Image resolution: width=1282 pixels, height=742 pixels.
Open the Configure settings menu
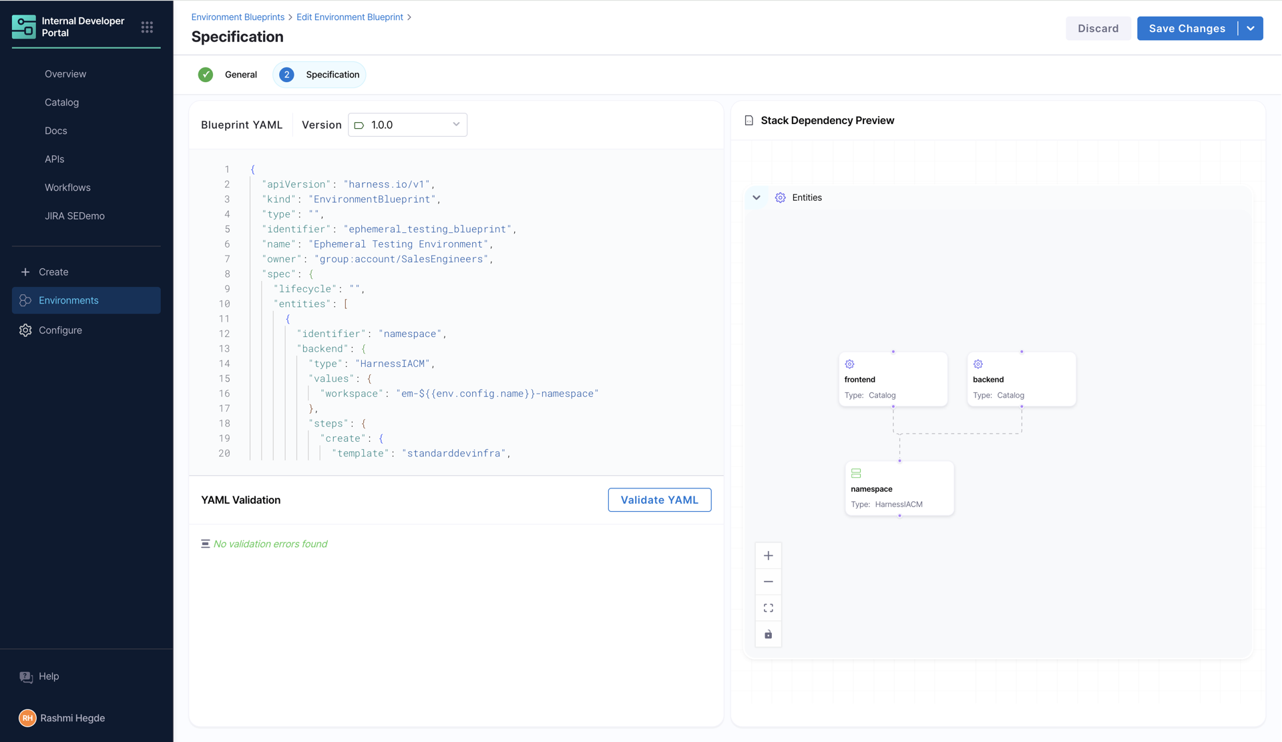[x=60, y=330]
